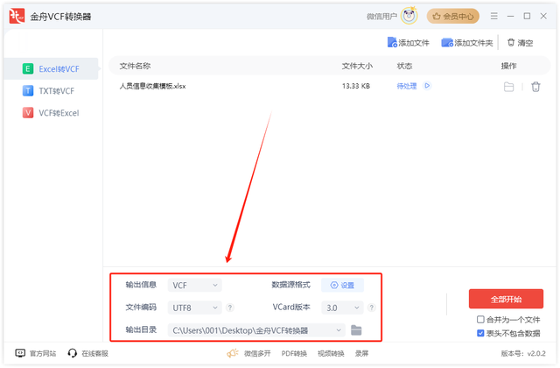Open the 录屏 link
560x368 pixels.
[x=361, y=354]
